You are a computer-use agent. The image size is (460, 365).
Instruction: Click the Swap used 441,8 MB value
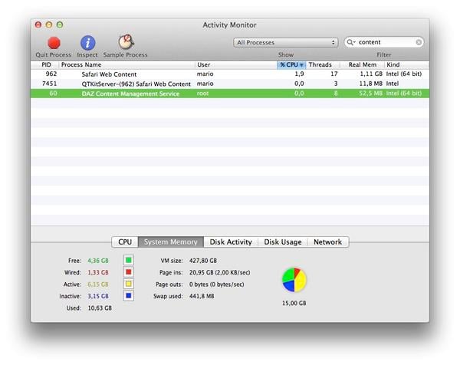coord(202,296)
